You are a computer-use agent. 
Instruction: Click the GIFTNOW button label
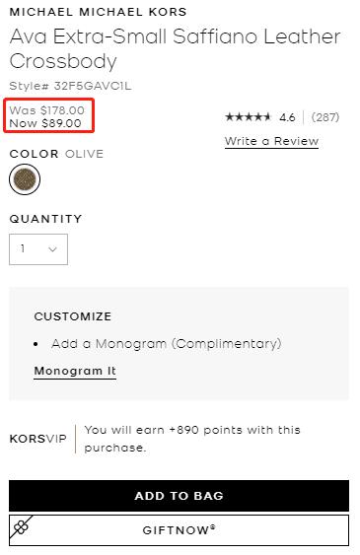(x=179, y=530)
